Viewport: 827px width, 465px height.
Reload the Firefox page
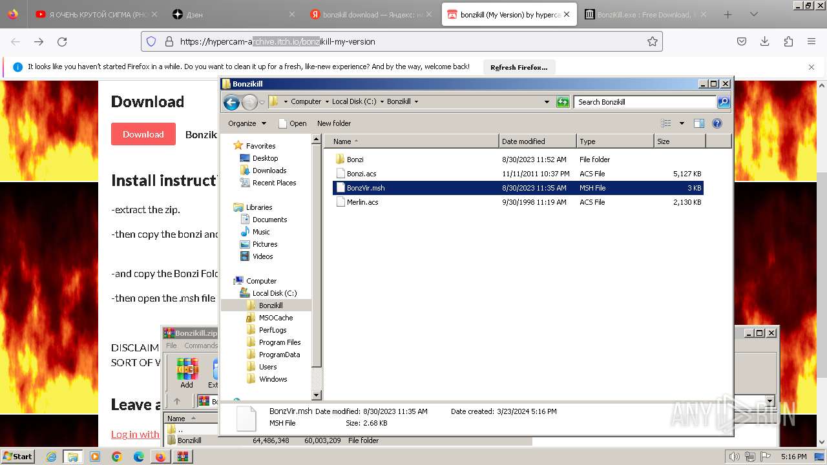(62, 41)
